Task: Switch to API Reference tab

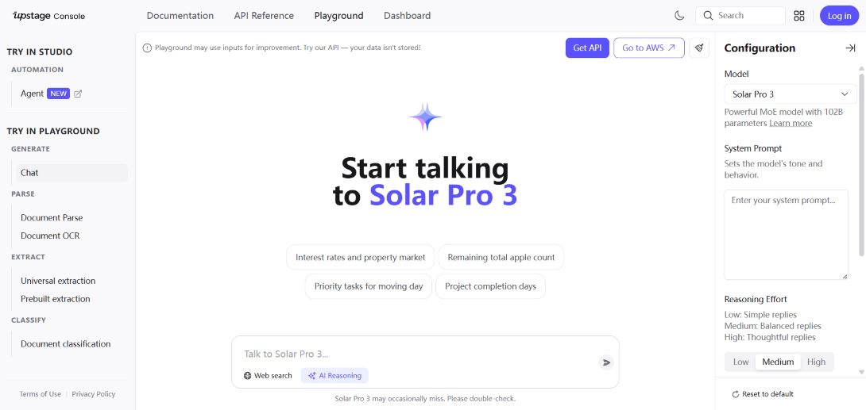Action: (x=264, y=16)
